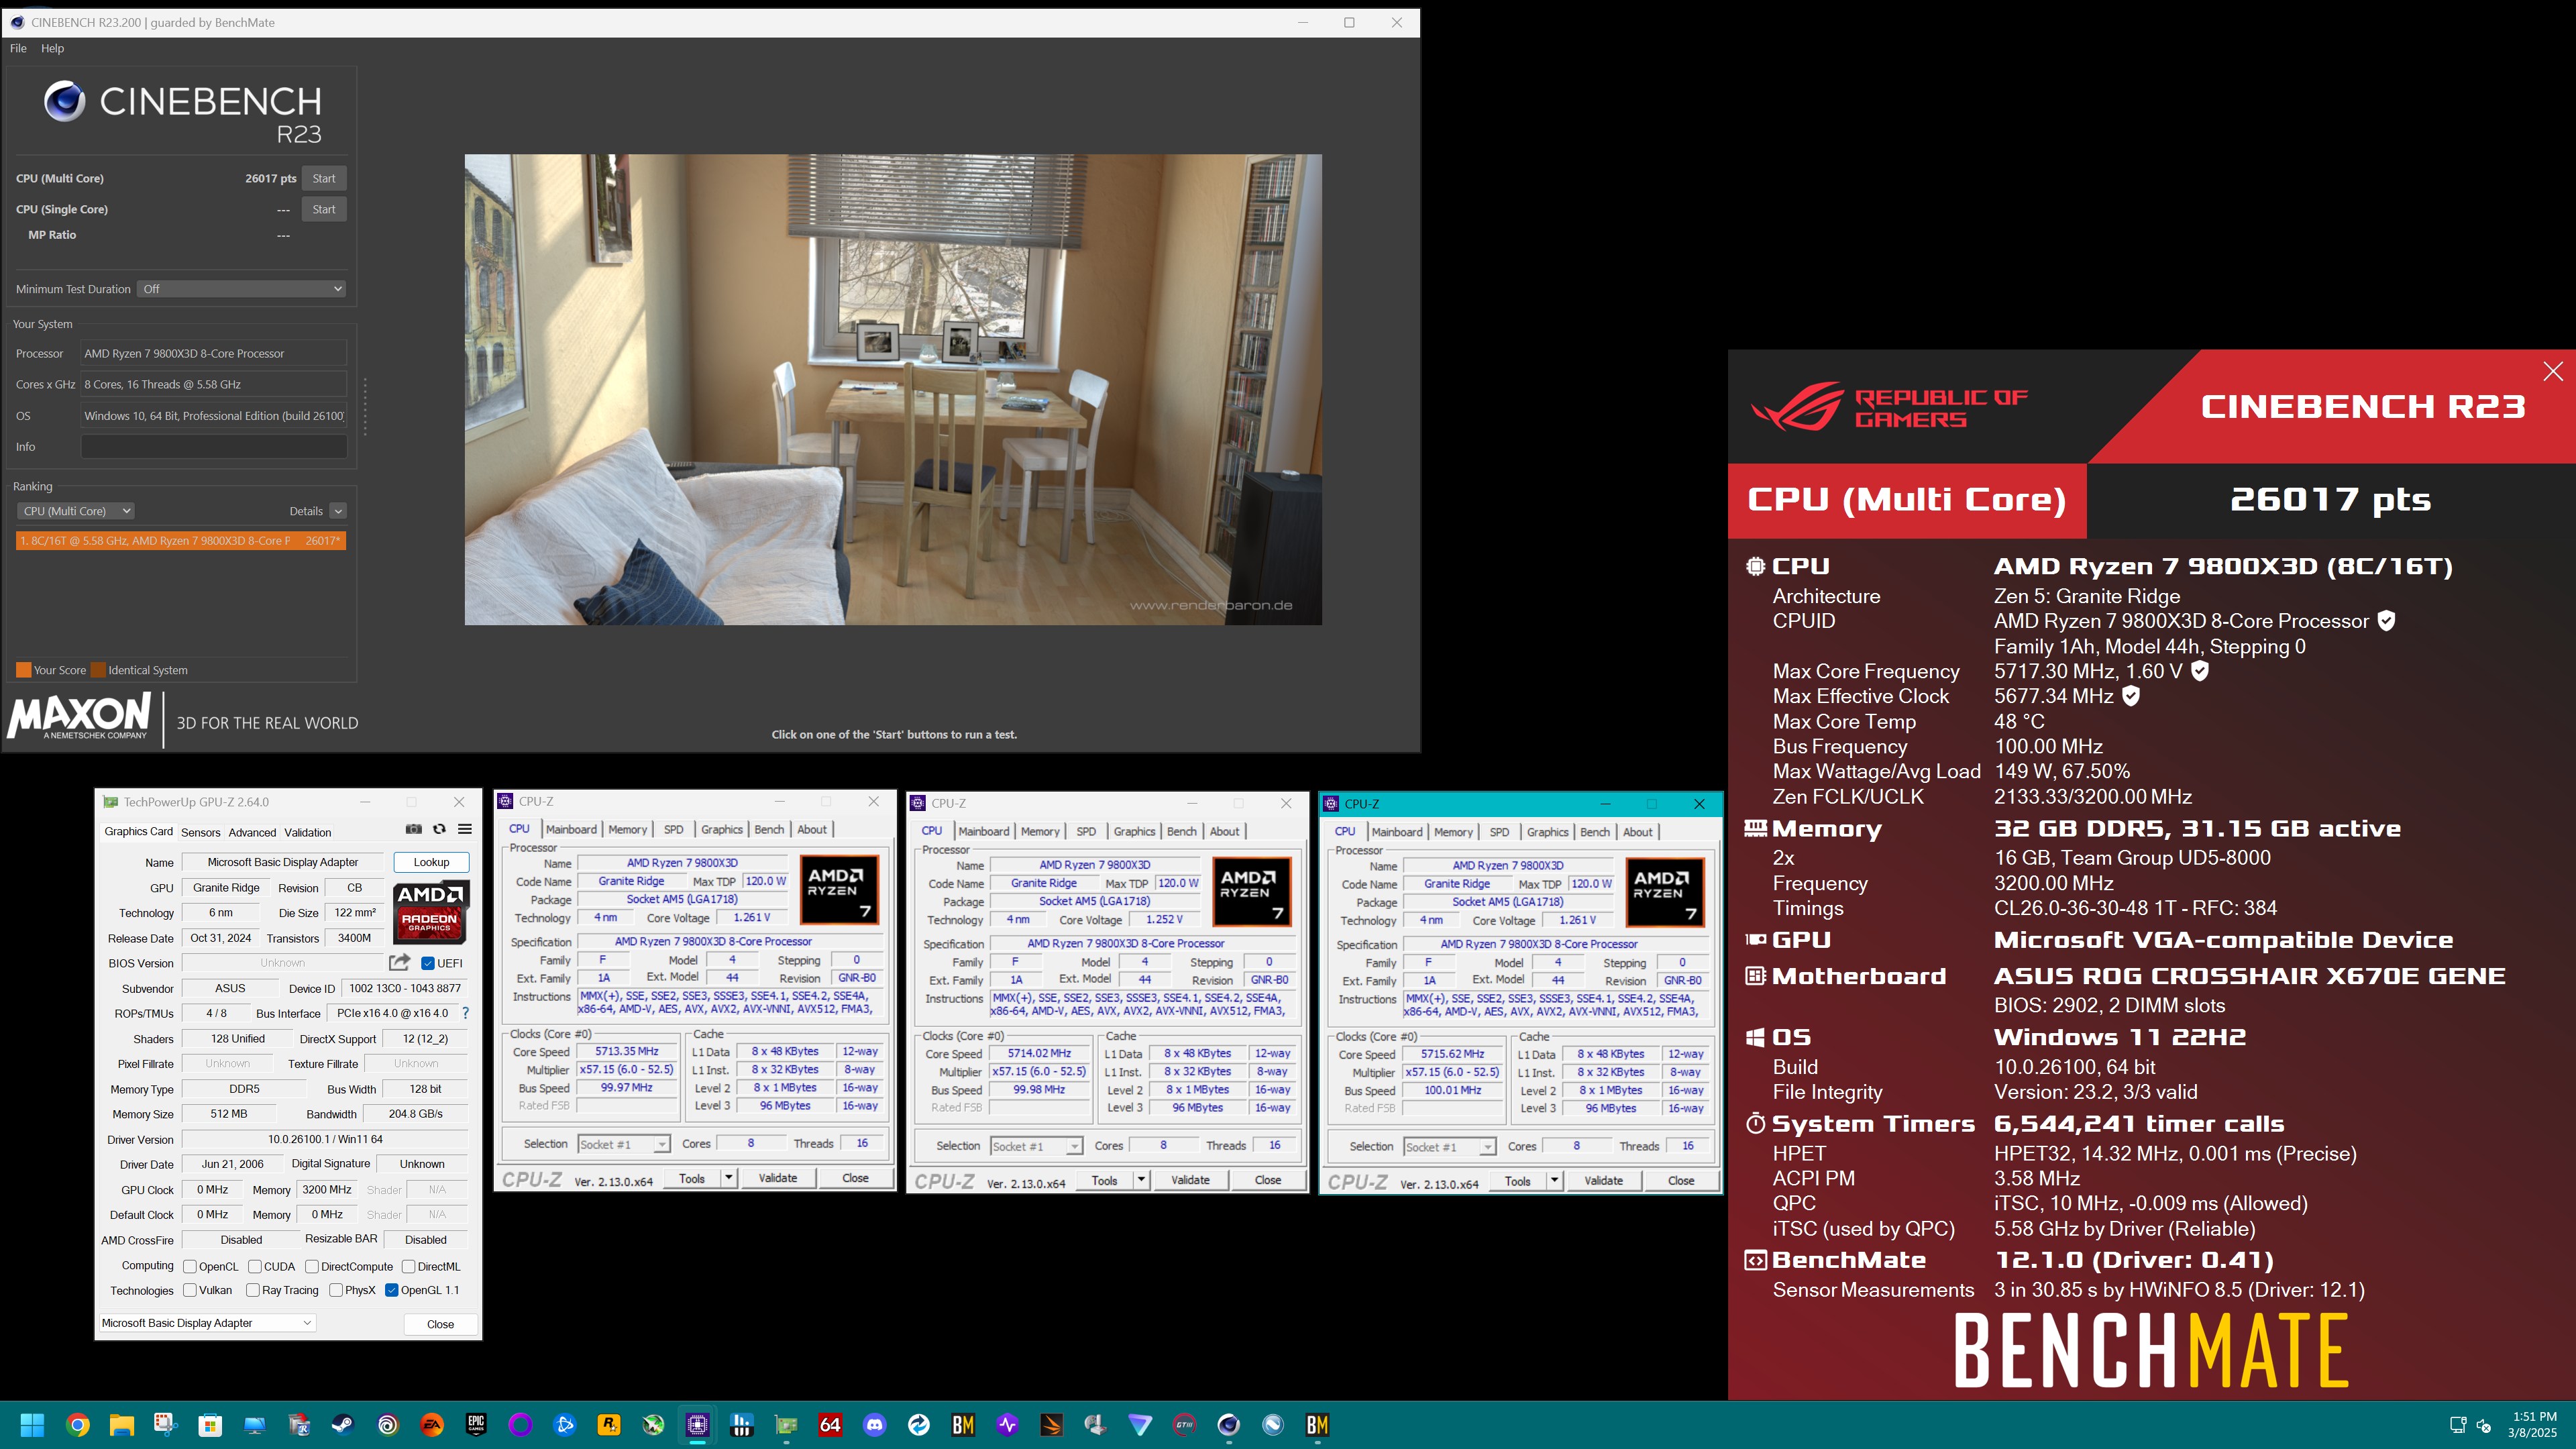
Task: Toggle the PhysX checkbox
Action: [336, 1290]
